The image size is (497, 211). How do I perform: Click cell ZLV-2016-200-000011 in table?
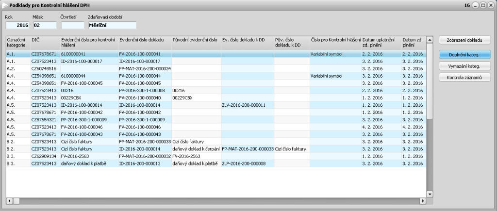[244, 105]
